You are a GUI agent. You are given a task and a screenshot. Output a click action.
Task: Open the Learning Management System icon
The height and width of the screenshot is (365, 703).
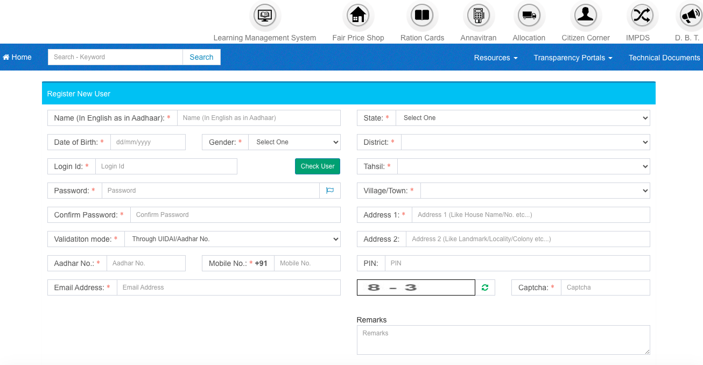265,16
